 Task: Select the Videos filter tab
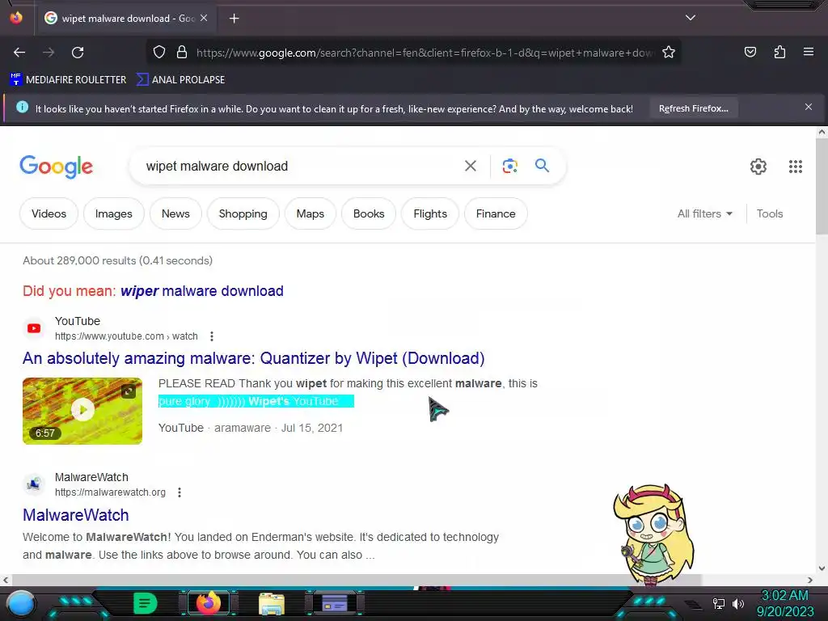pos(49,213)
